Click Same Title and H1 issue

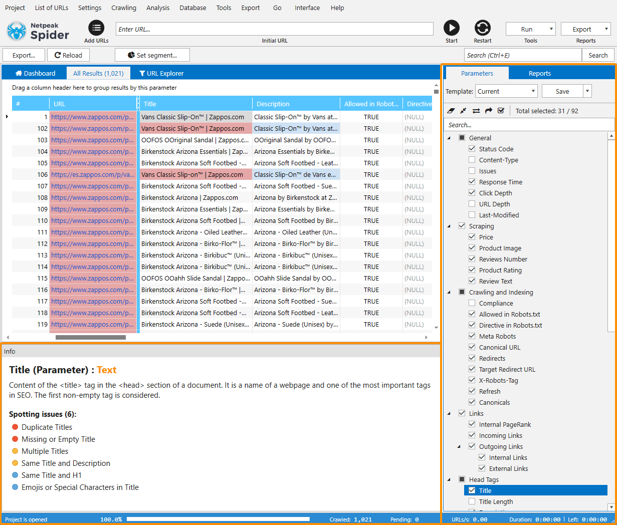[51, 475]
